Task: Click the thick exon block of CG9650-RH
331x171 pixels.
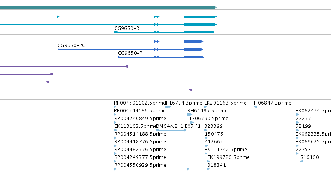Action: click(x=199, y=32)
